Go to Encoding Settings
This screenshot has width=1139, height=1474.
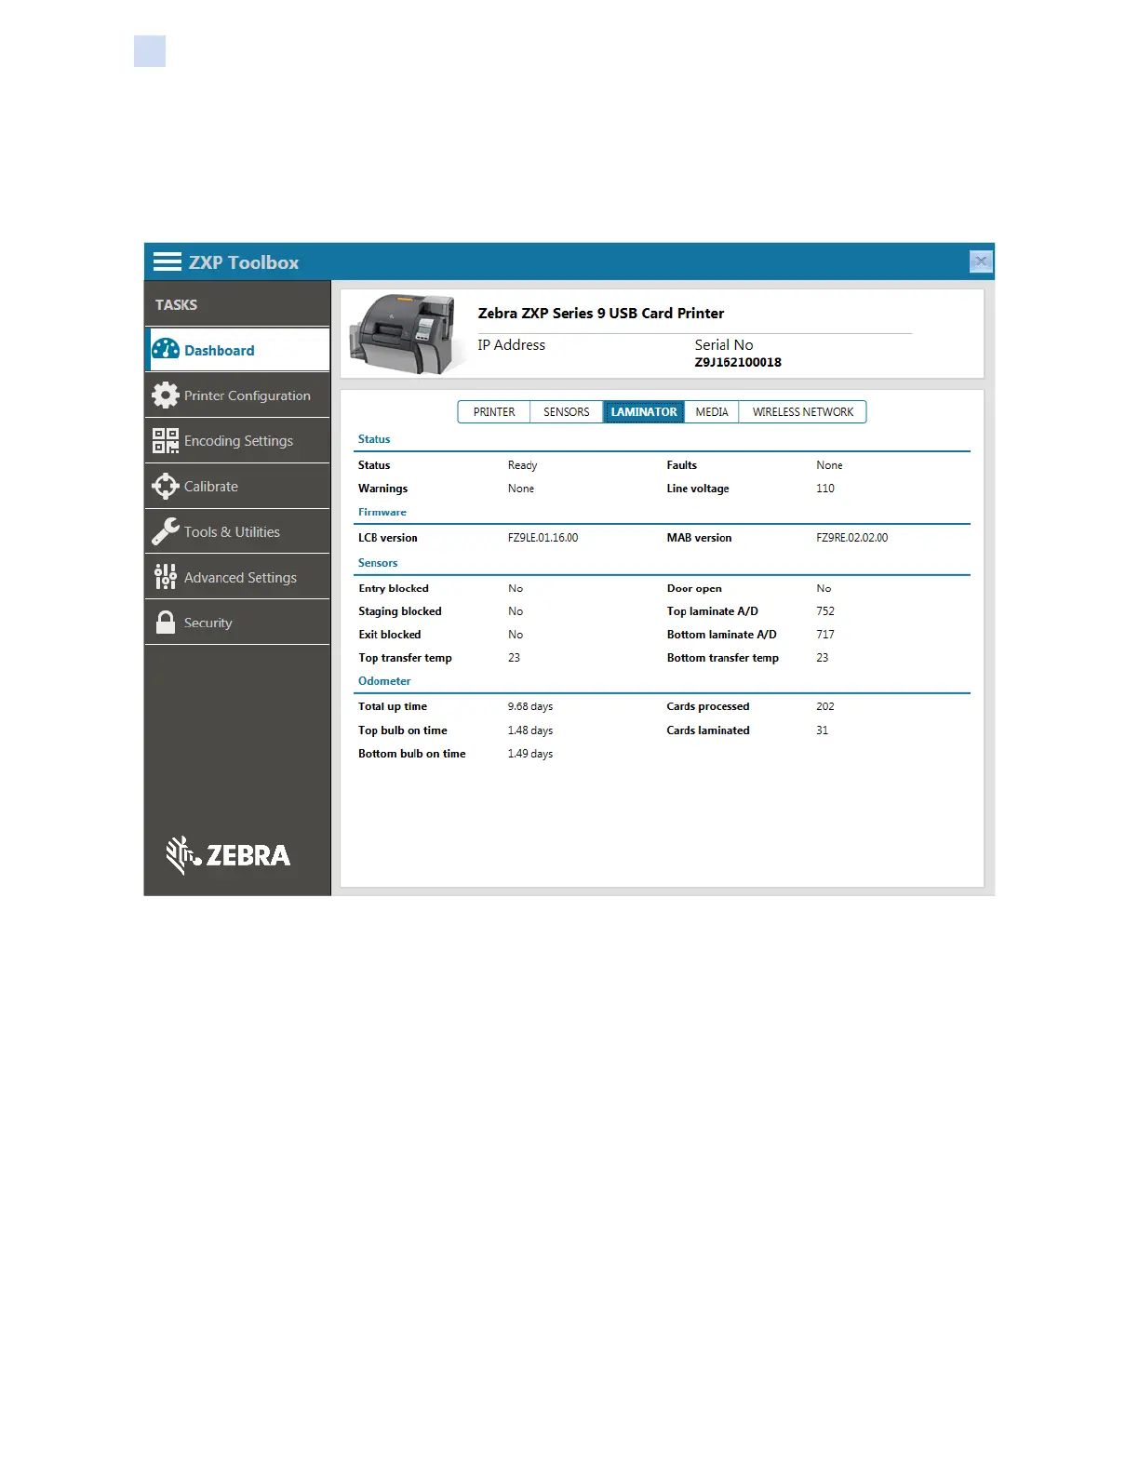pos(237,441)
